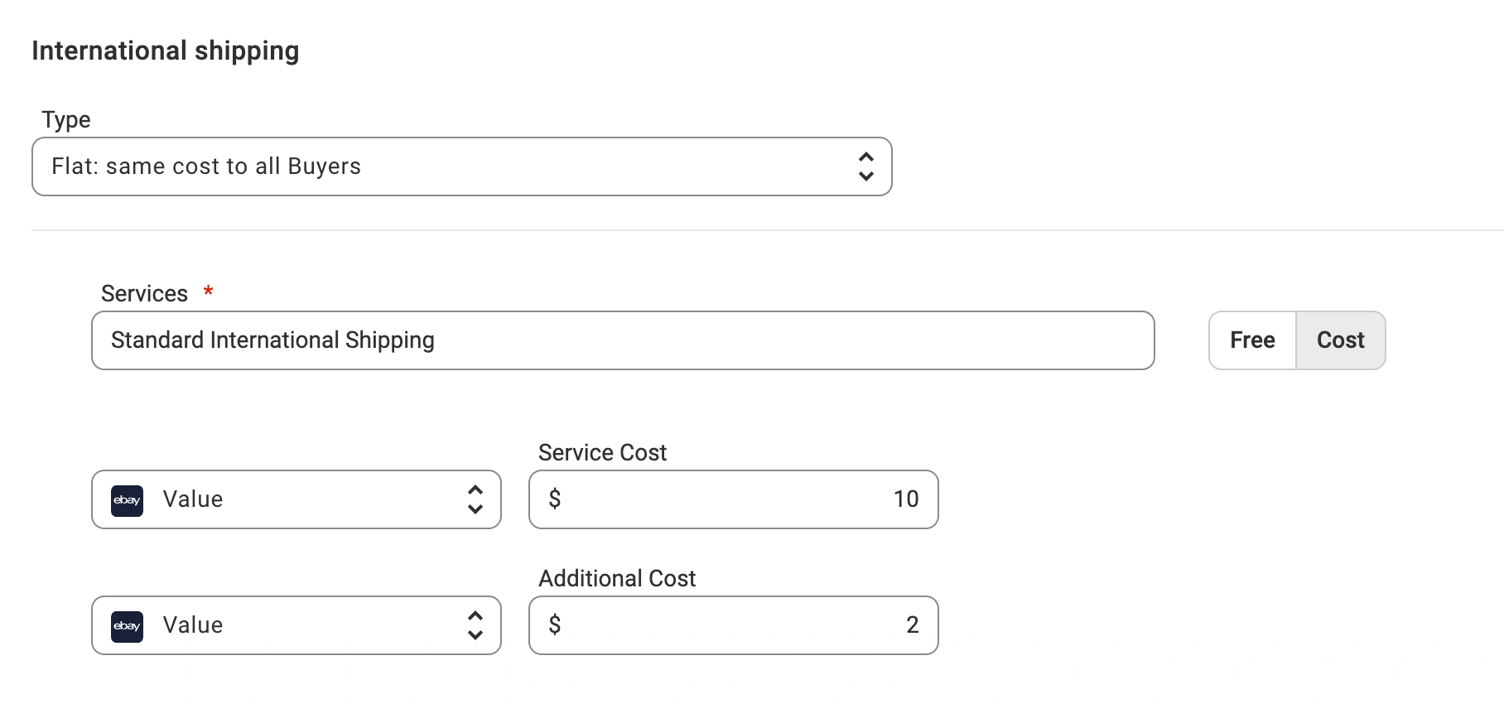The image size is (1504, 704).
Task: Open the Type dropdown showing Flat shipping
Action: click(x=461, y=166)
